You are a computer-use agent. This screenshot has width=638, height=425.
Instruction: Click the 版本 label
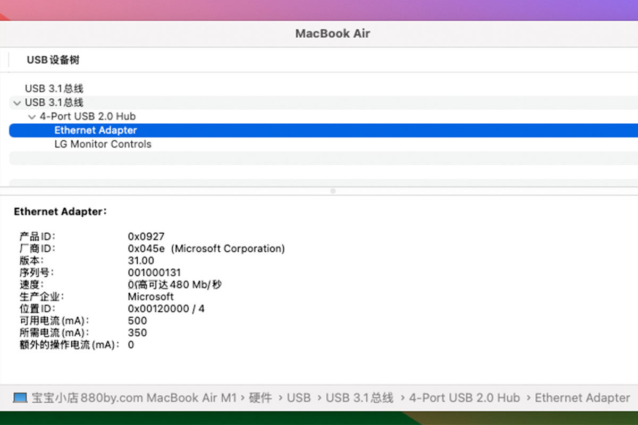(31, 261)
